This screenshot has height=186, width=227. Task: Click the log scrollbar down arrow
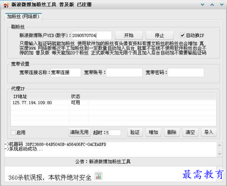(x=219, y=154)
